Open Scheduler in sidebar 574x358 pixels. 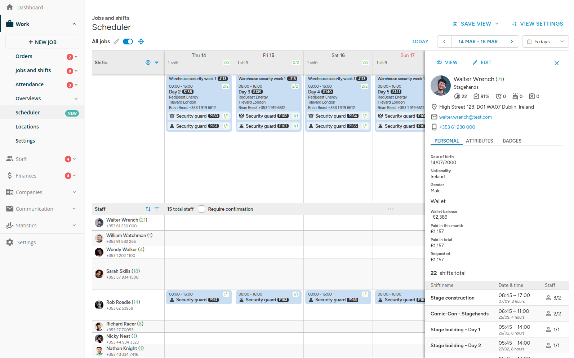[x=42, y=113]
